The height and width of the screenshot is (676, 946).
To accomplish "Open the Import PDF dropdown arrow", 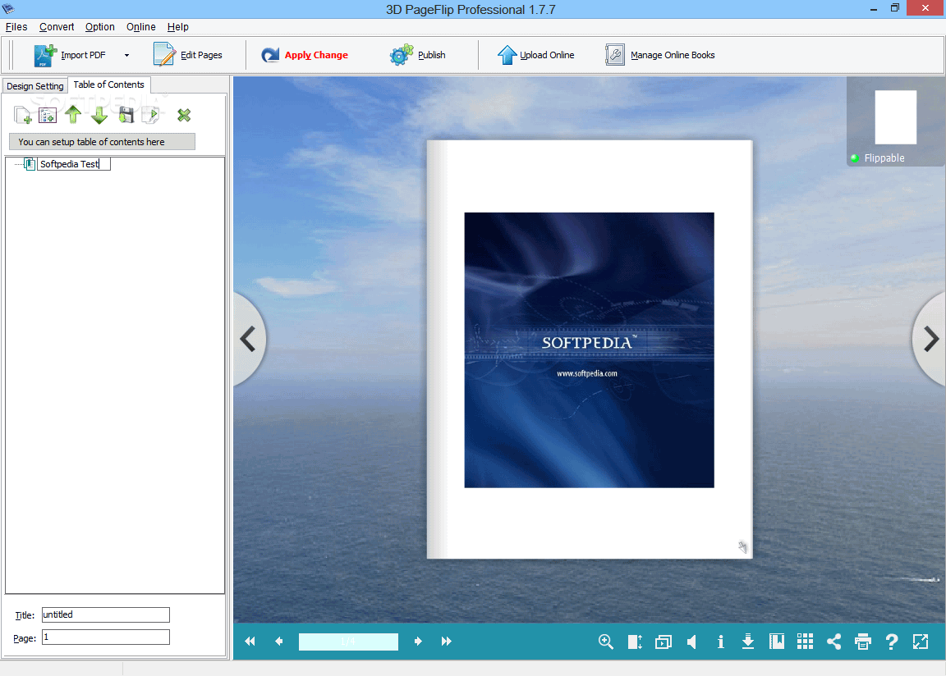I will (126, 56).
